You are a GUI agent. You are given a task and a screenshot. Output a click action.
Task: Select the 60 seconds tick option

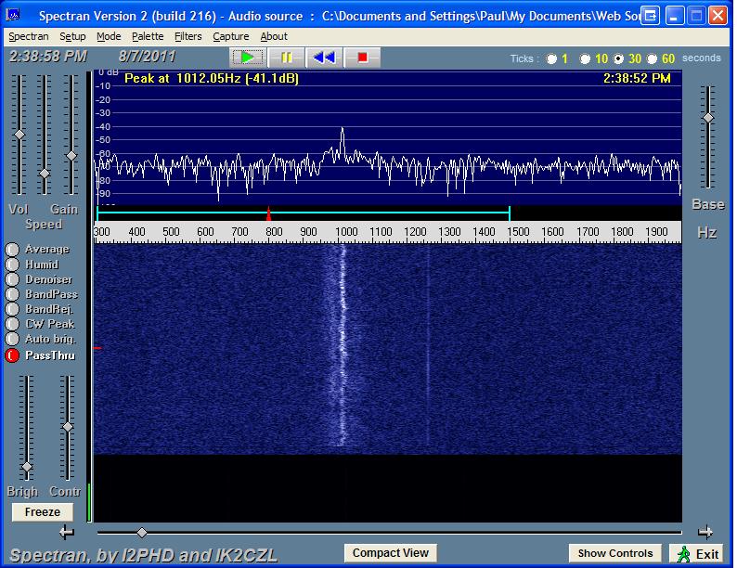click(653, 58)
